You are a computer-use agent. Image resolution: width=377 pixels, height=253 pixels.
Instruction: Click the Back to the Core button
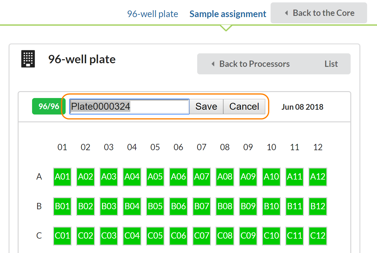(x=319, y=13)
